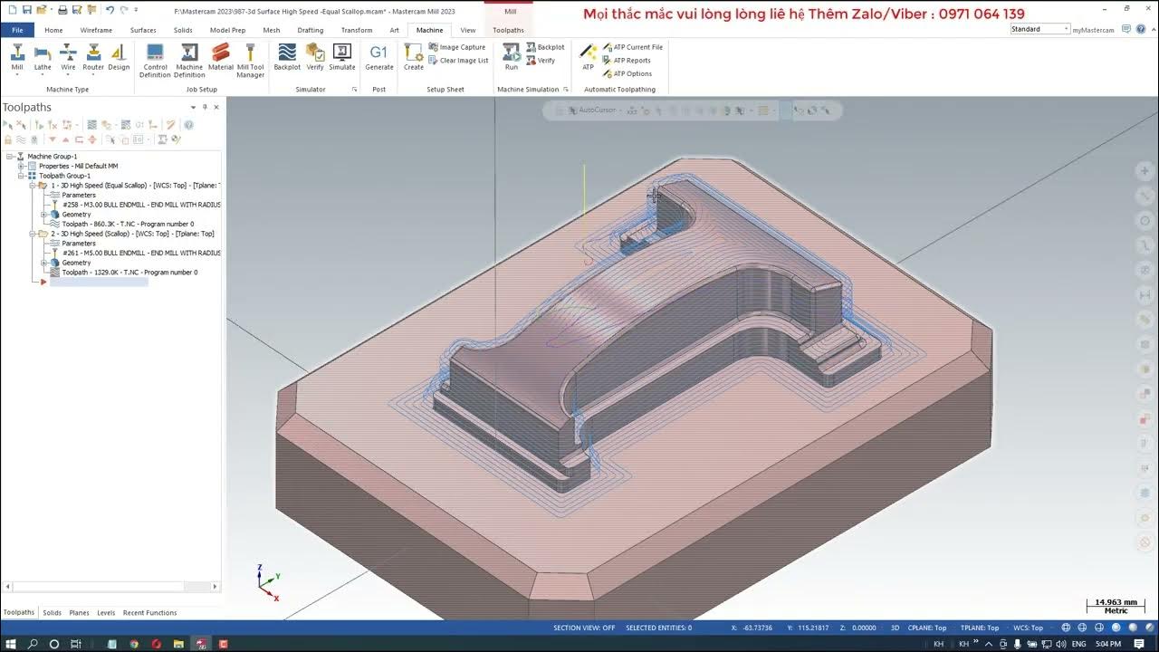Select the Design machine type icon
This screenshot has height=652, width=1159.
point(119,57)
